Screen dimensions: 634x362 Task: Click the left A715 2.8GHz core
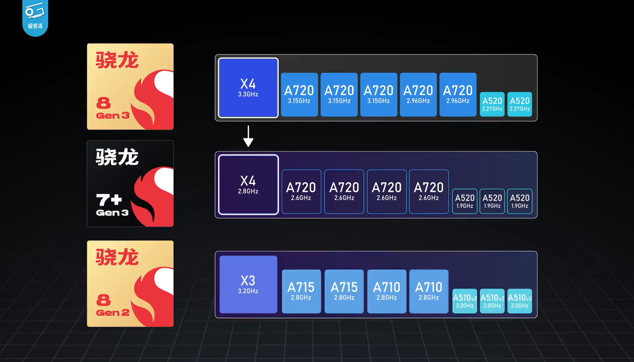(301, 291)
